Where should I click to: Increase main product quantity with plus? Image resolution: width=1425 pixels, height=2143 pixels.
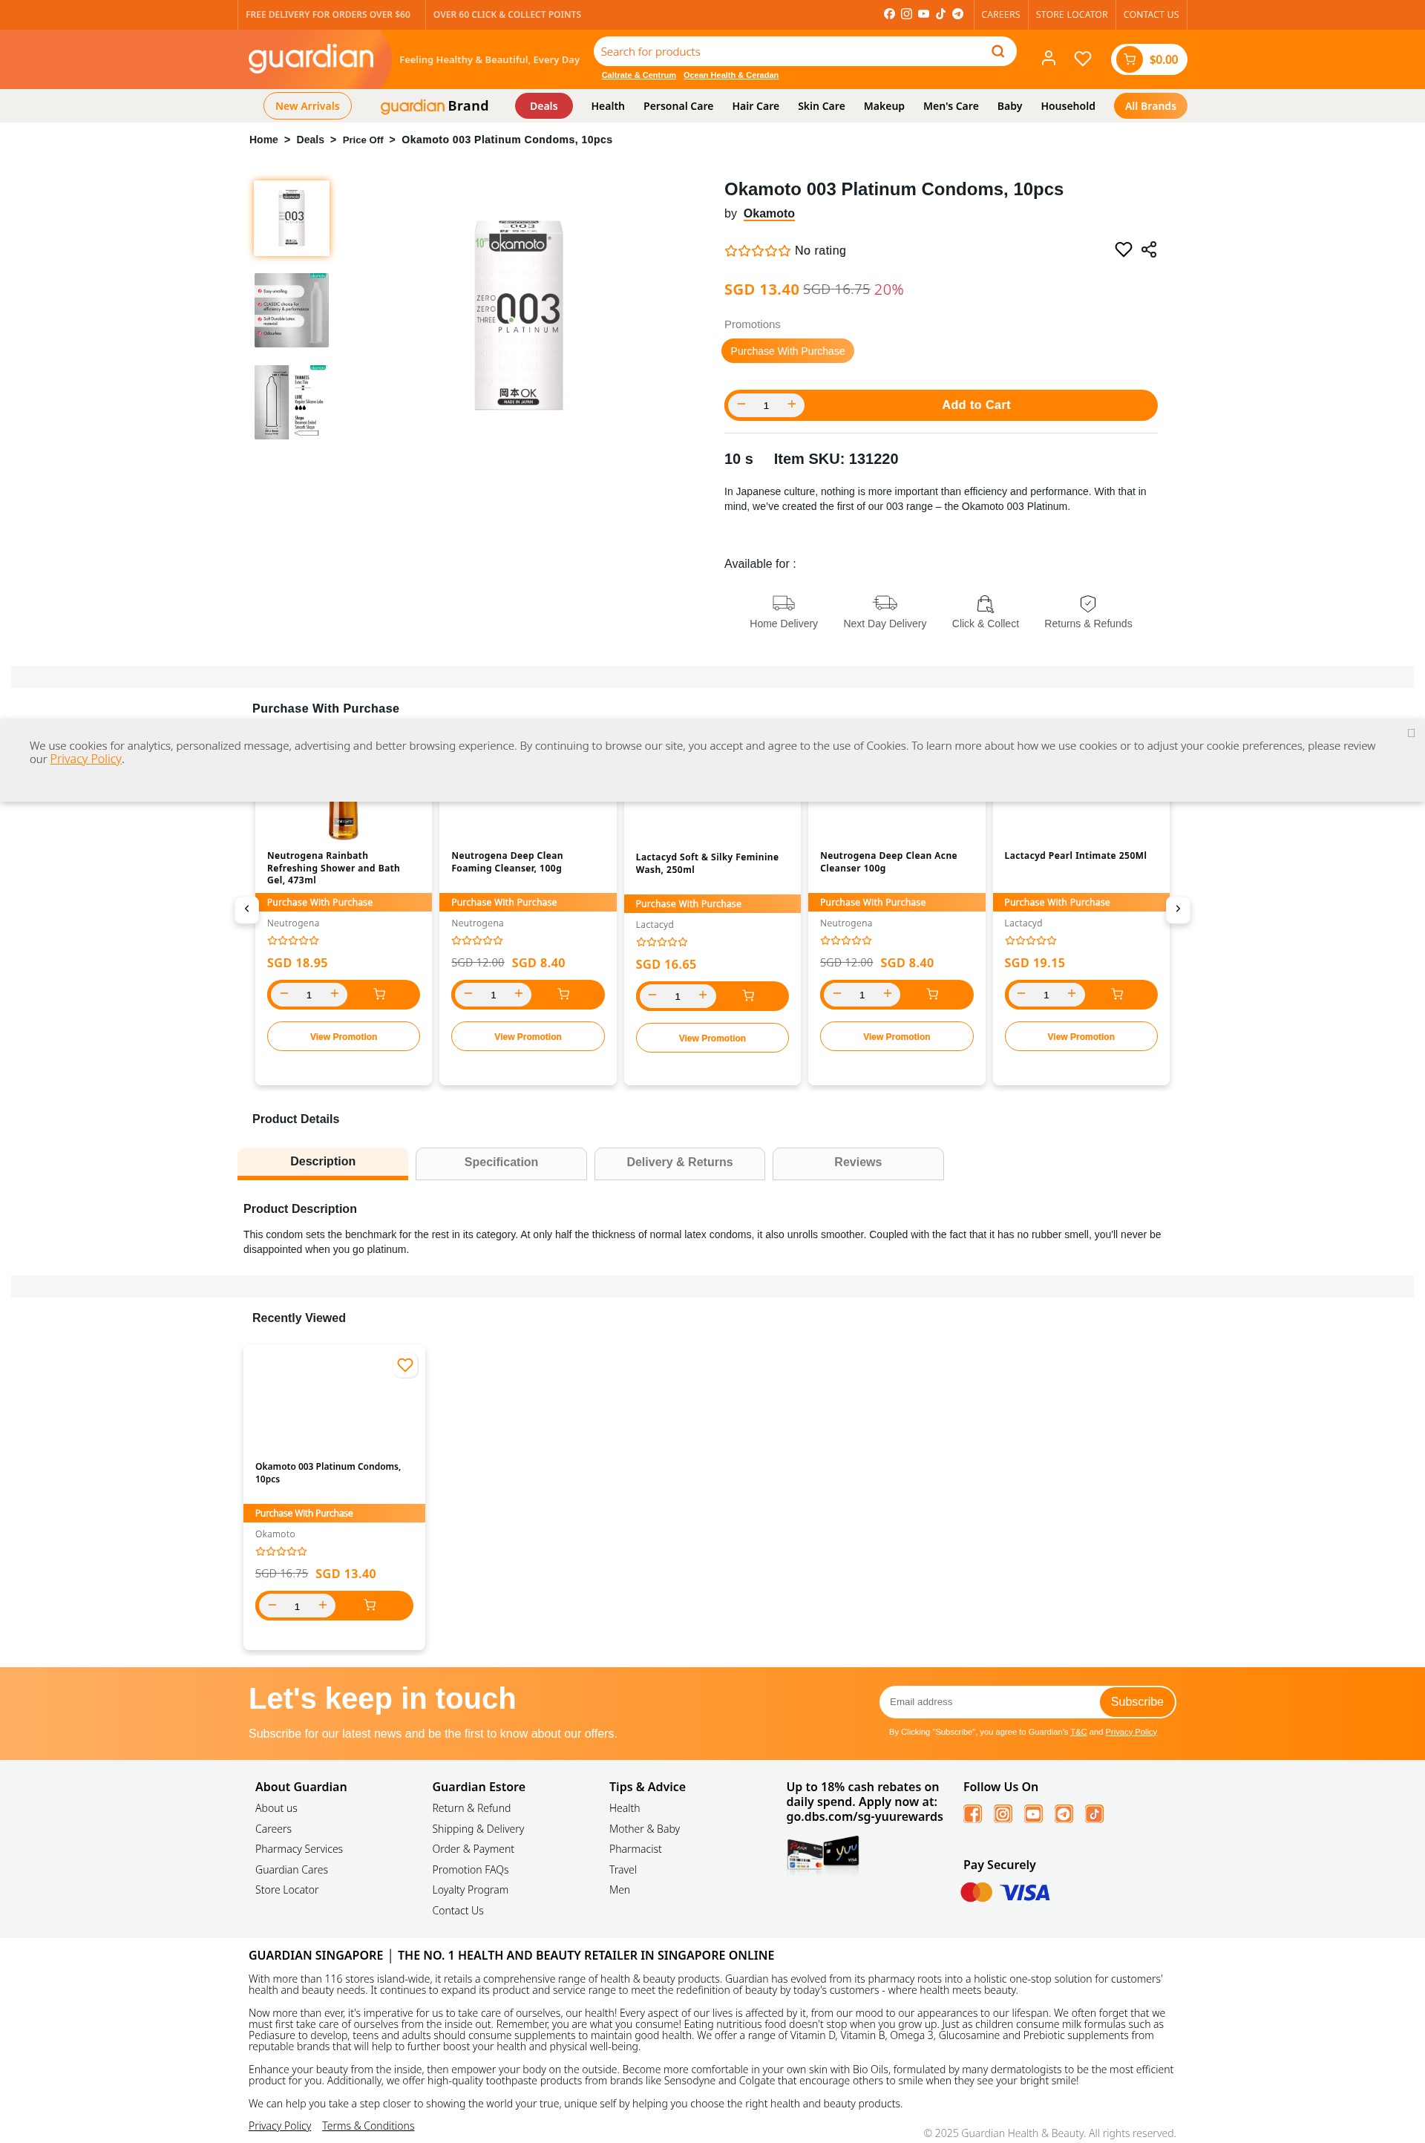click(x=792, y=405)
